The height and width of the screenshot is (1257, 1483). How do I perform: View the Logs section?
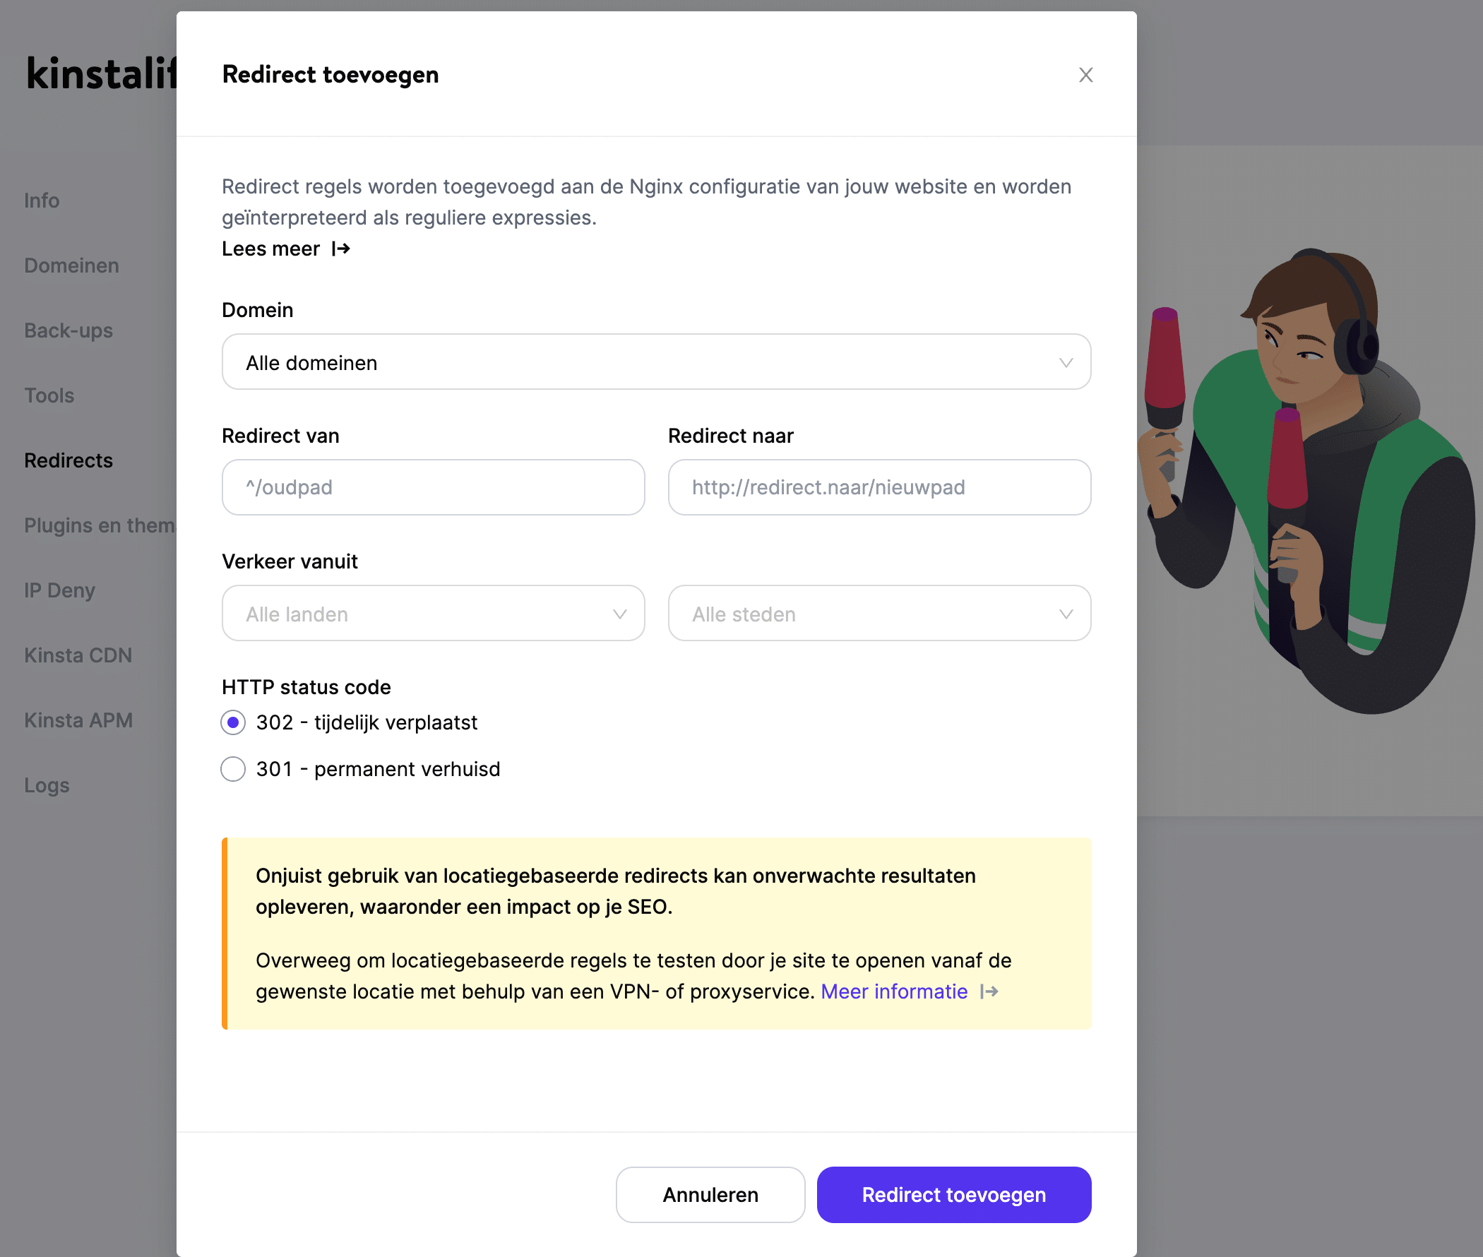tap(46, 785)
